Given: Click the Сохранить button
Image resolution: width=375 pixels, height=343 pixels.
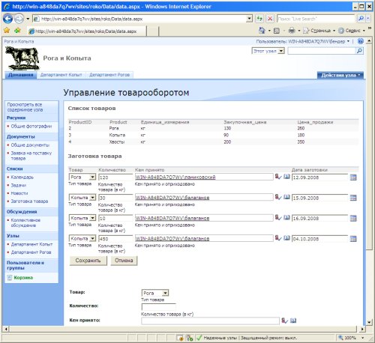Looking at the screenshot, I should pos(88,261).
